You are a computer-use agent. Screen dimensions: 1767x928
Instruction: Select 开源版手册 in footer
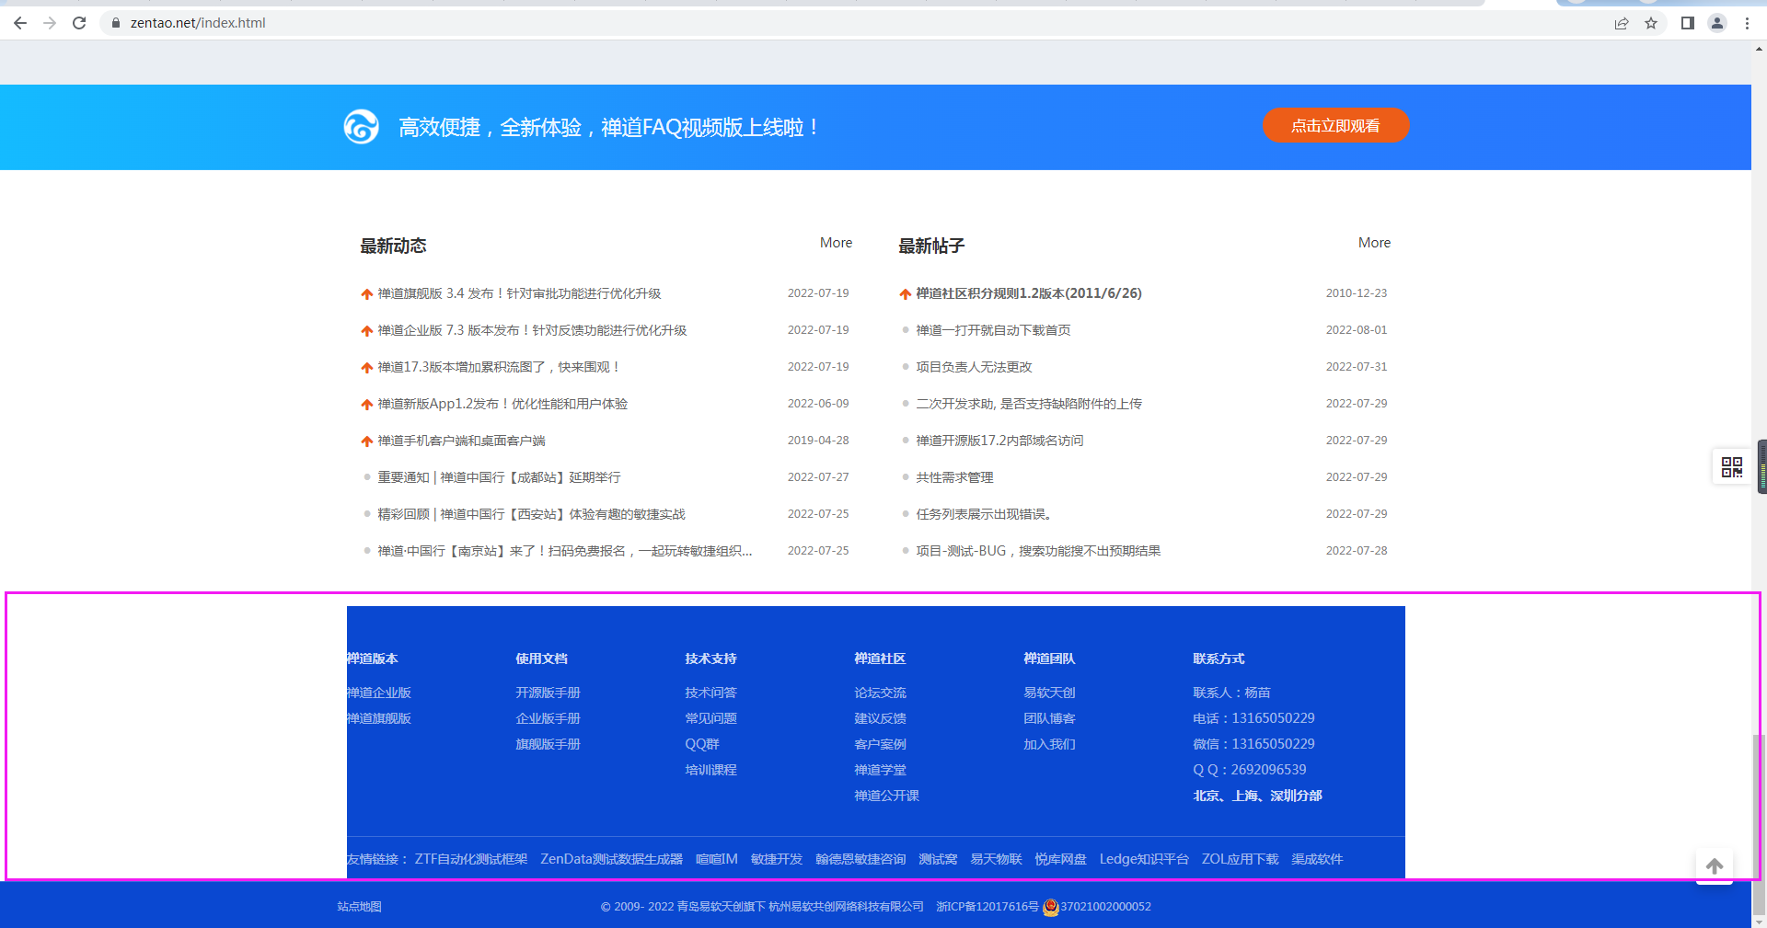click(x=548, y=693)
